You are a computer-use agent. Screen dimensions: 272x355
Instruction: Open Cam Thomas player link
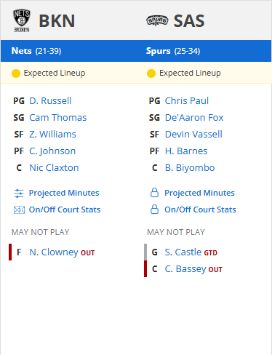58,118
